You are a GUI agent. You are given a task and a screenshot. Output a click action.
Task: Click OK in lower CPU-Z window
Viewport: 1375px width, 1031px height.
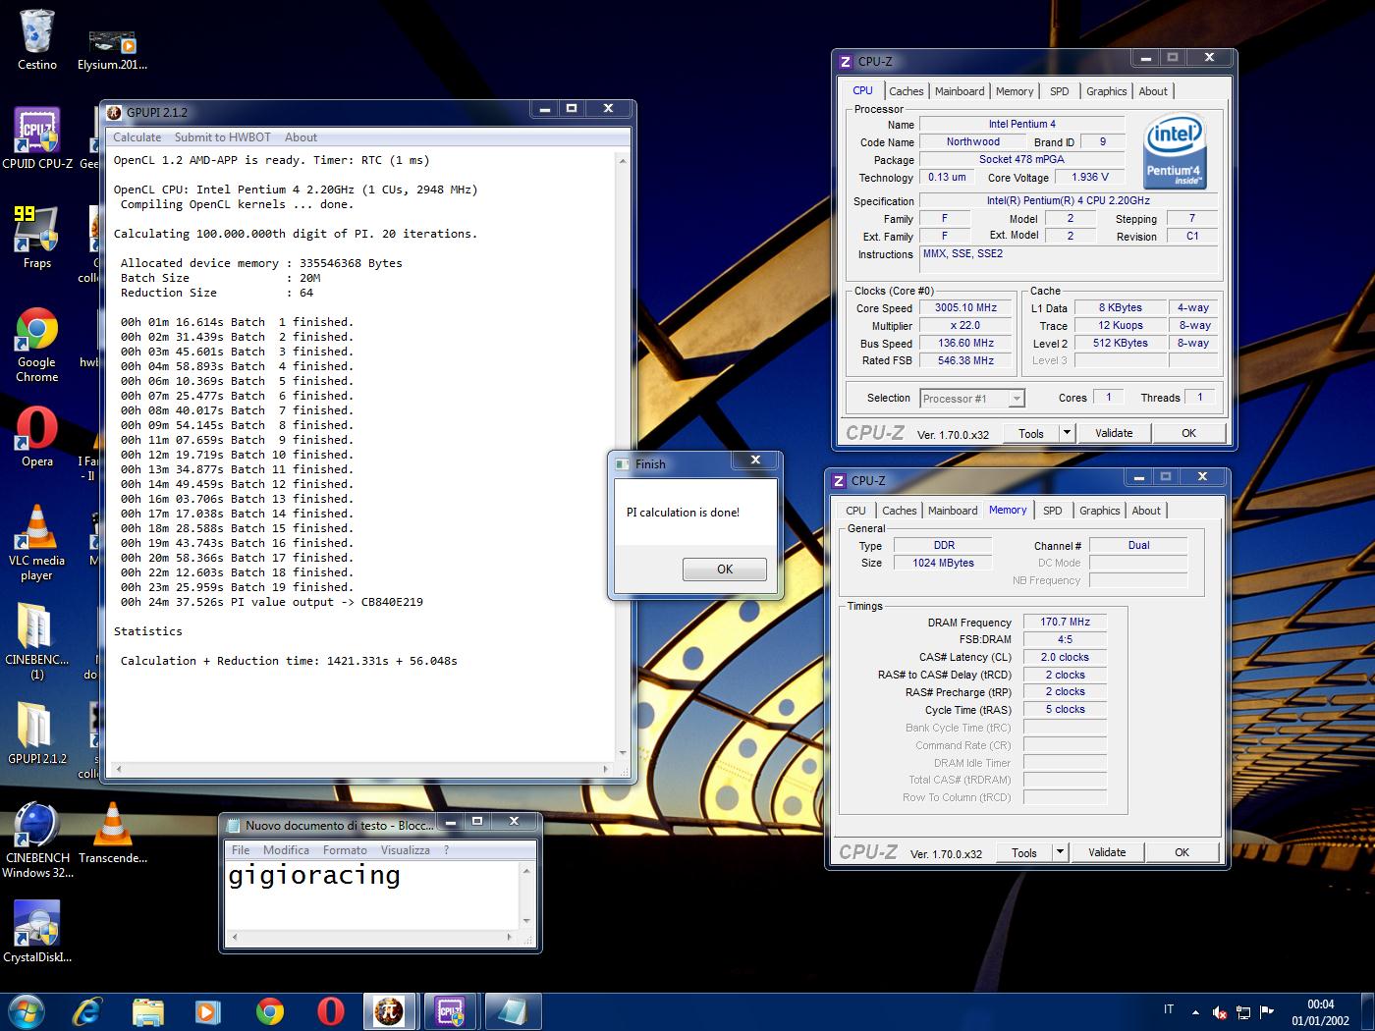(1182, 852)
